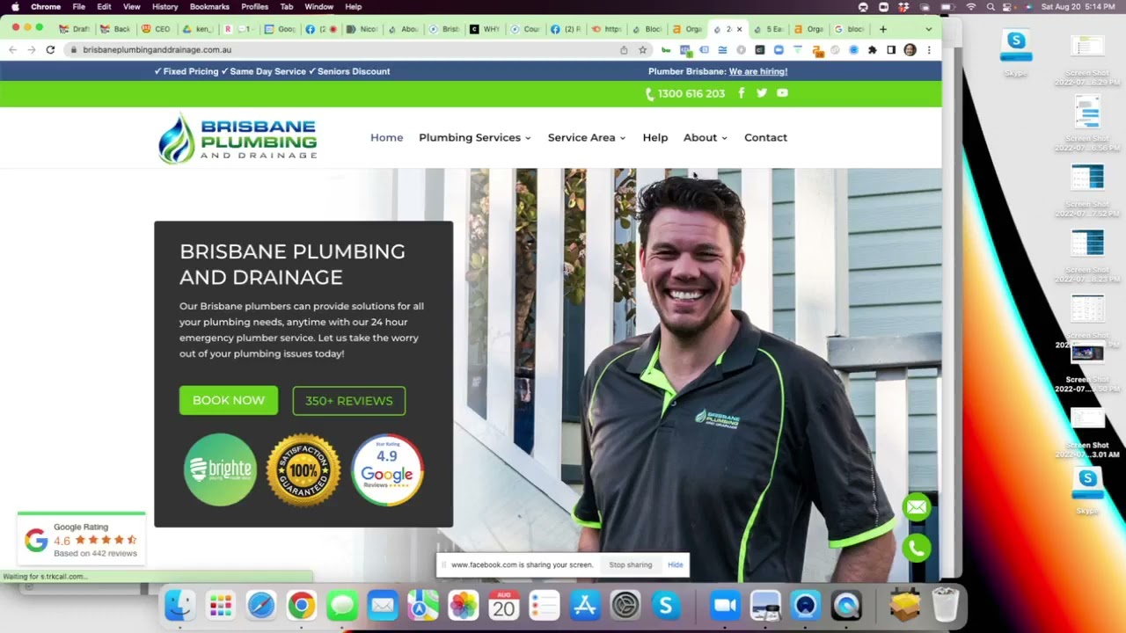Expand Plumbing Services dropdown menu

click(475, 138)
